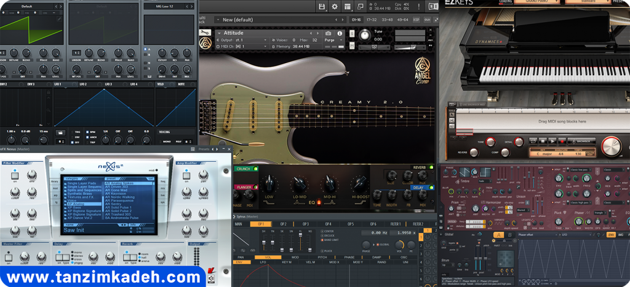The width and height of the screenshot is (630, 287).
Task: Open Kontakt options gear icon
Action: click(334, 6)
